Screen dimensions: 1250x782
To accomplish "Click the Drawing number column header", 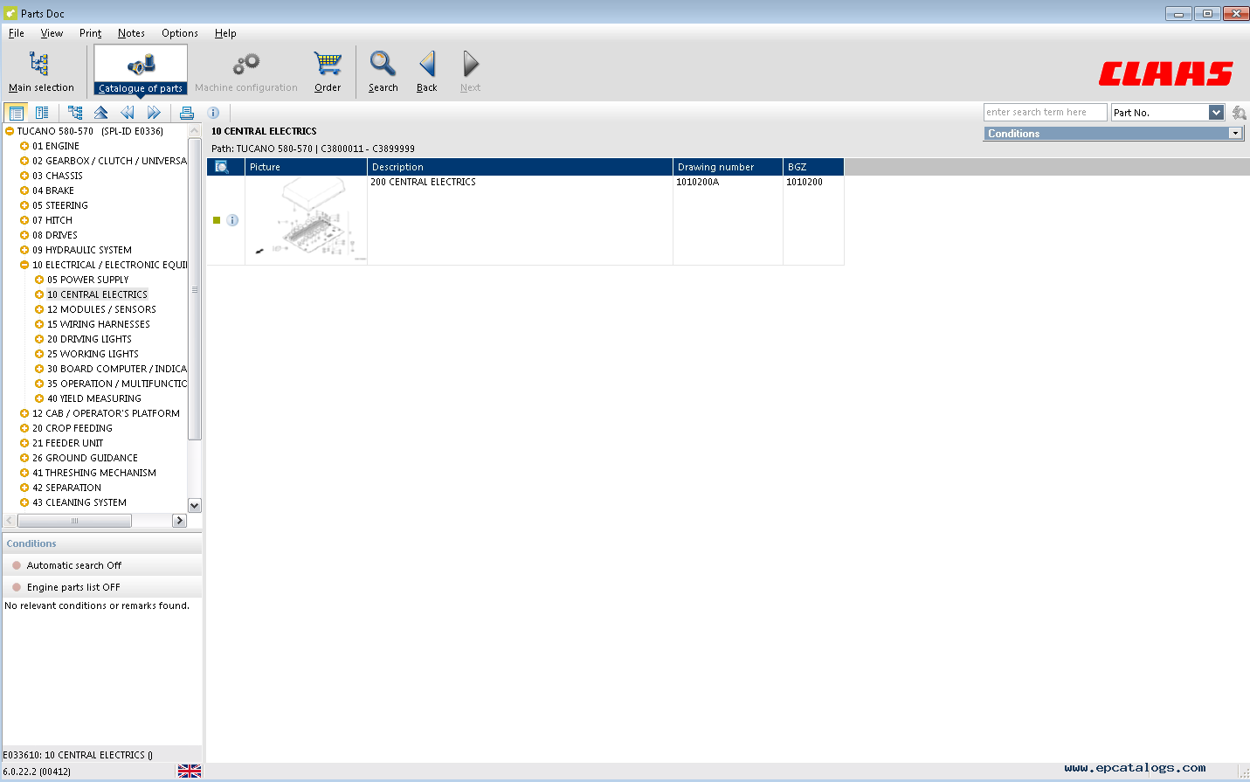I will tap(728, 167).
